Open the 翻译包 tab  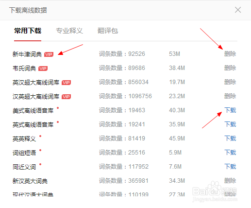pos(108,31)
